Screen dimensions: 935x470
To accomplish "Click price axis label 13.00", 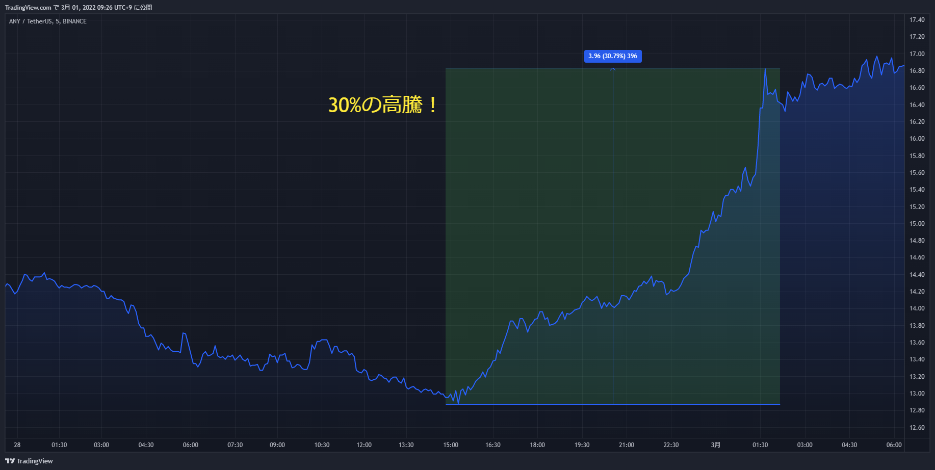I will (917, 394).
